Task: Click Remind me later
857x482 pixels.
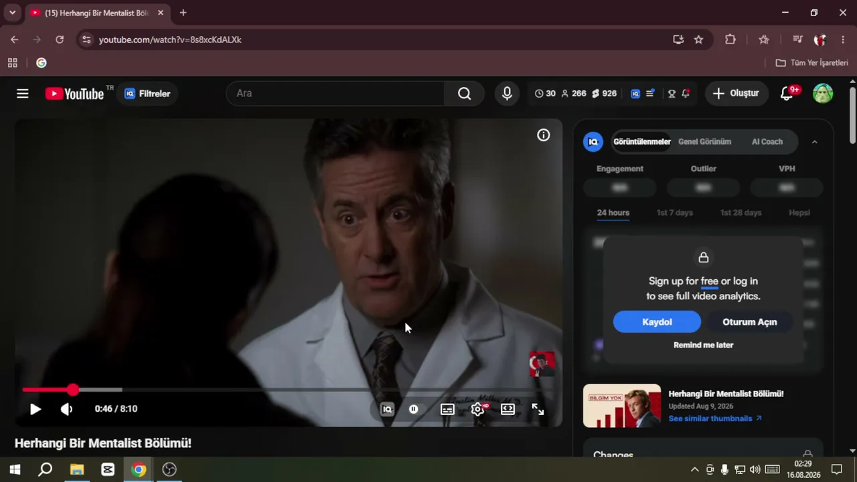Action: (703, 345)
